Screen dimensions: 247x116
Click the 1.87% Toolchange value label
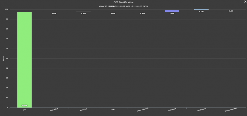[x=172, y=13]
